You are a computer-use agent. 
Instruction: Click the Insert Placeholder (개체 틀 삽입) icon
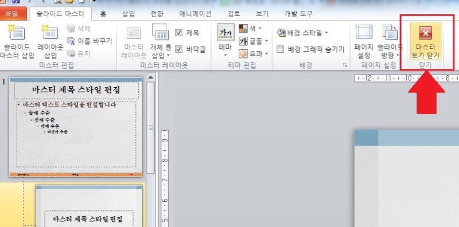coord(161,32)
